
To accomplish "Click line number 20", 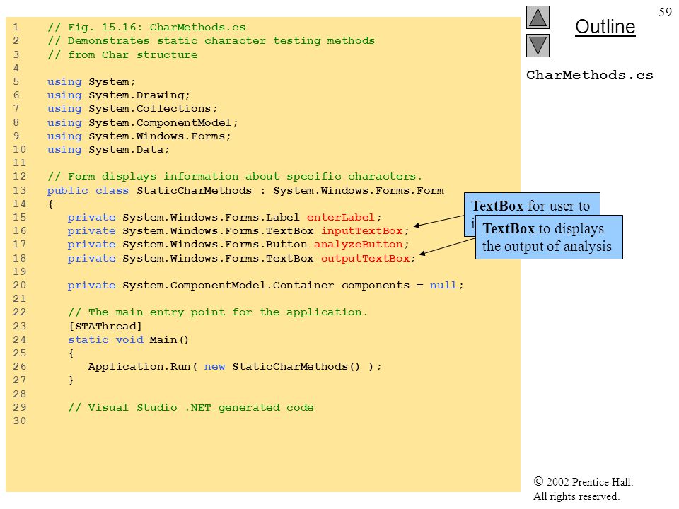I will point(20,285).
